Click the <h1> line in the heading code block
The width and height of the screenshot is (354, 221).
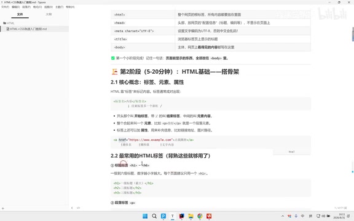pyautogui.click(x=133, y=183)
